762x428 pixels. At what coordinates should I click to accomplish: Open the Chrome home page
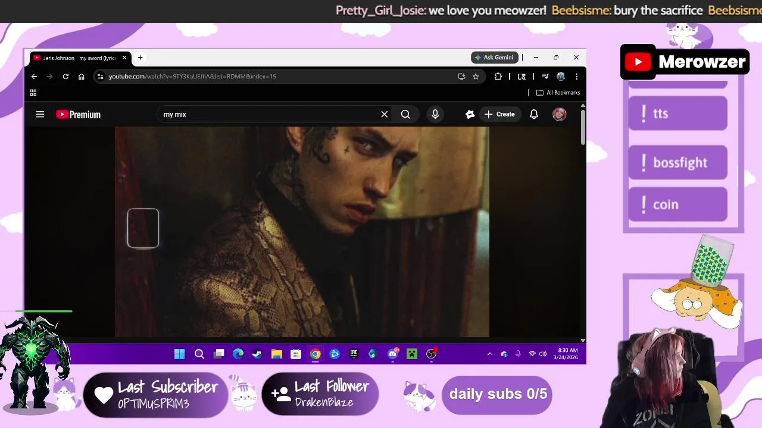(82, 76)
